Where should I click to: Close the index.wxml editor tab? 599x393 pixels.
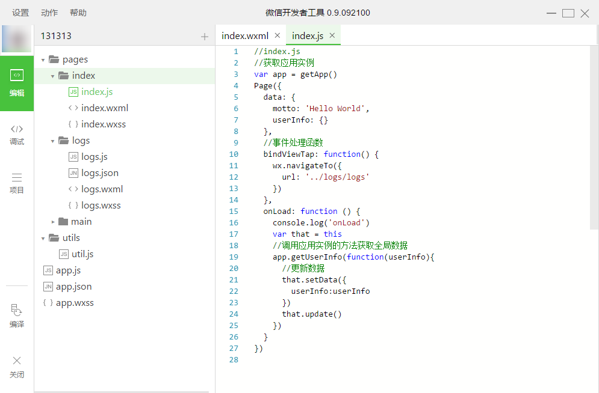(x=277, y=35)
